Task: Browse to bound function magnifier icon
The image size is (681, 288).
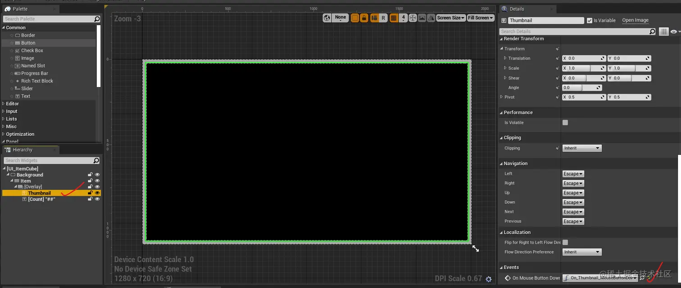Action: (x=643, y=278)
